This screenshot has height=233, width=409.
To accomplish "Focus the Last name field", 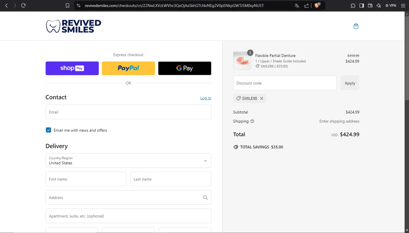I will (171, 179).
